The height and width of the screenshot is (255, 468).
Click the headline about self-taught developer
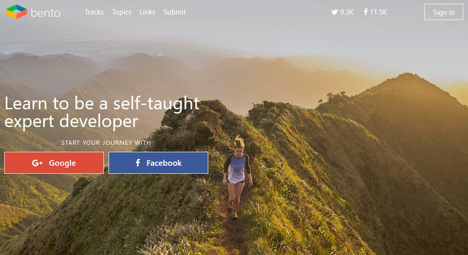pyautogui.click(x=102, y=113)
